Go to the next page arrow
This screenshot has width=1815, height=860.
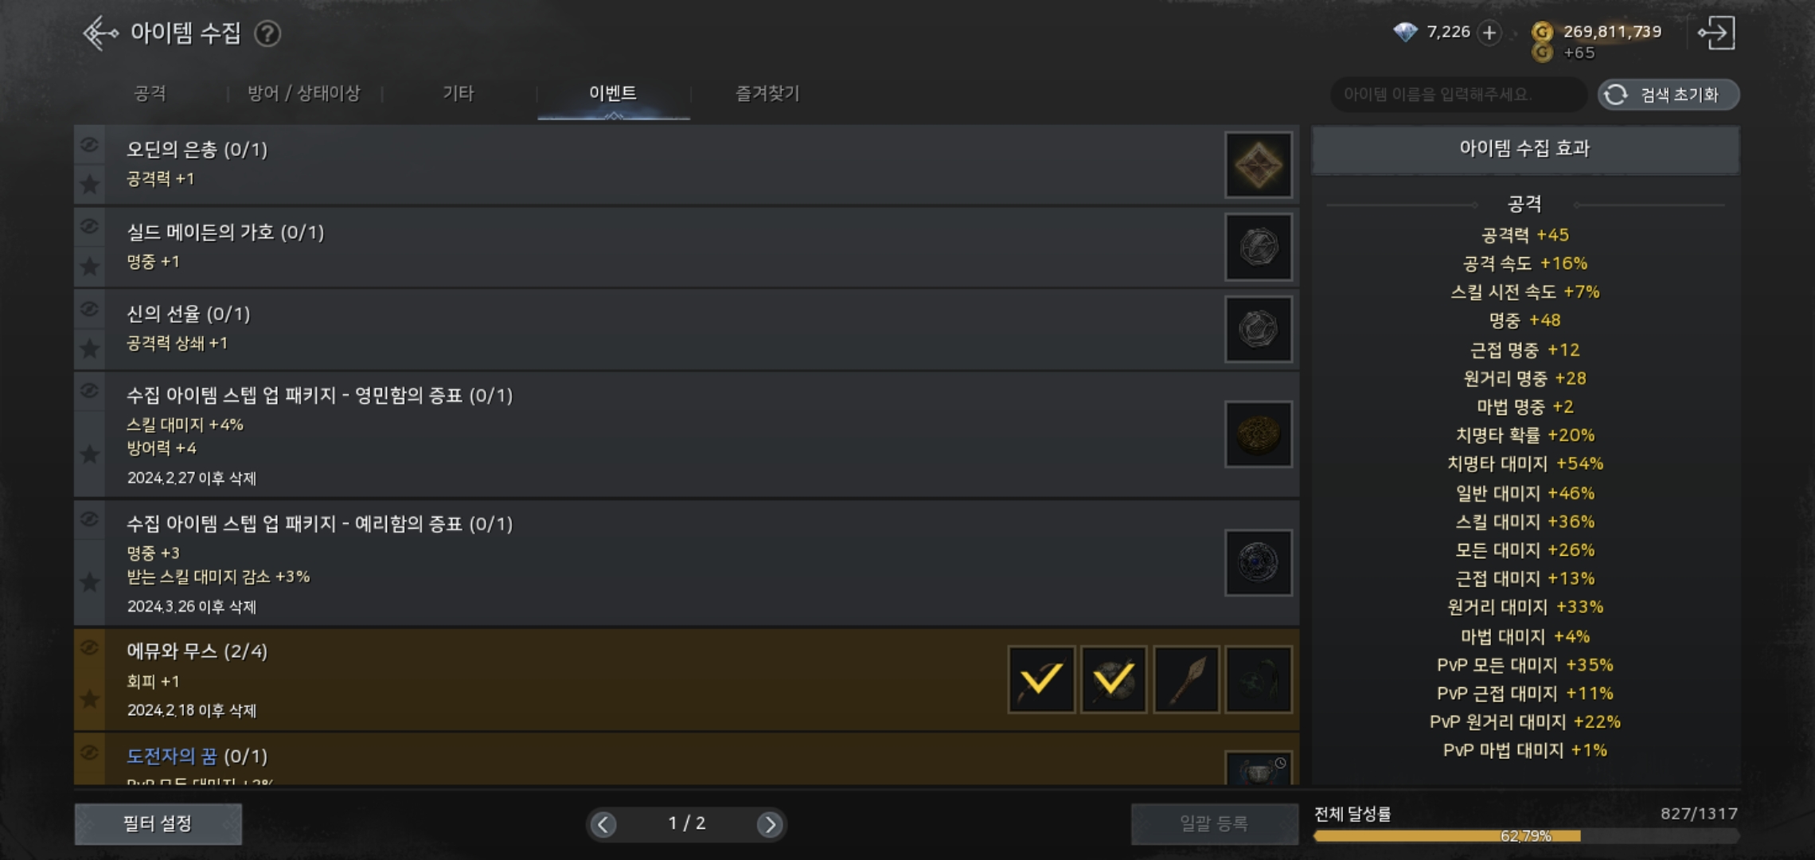[x=769, y=824]
